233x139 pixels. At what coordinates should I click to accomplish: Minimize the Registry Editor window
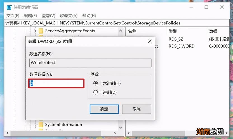[x=191, y=7]
